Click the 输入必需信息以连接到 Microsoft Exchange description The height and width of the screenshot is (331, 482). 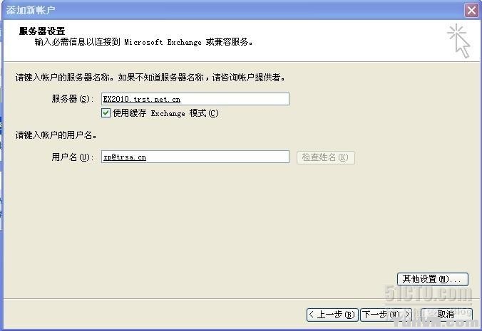143,42
